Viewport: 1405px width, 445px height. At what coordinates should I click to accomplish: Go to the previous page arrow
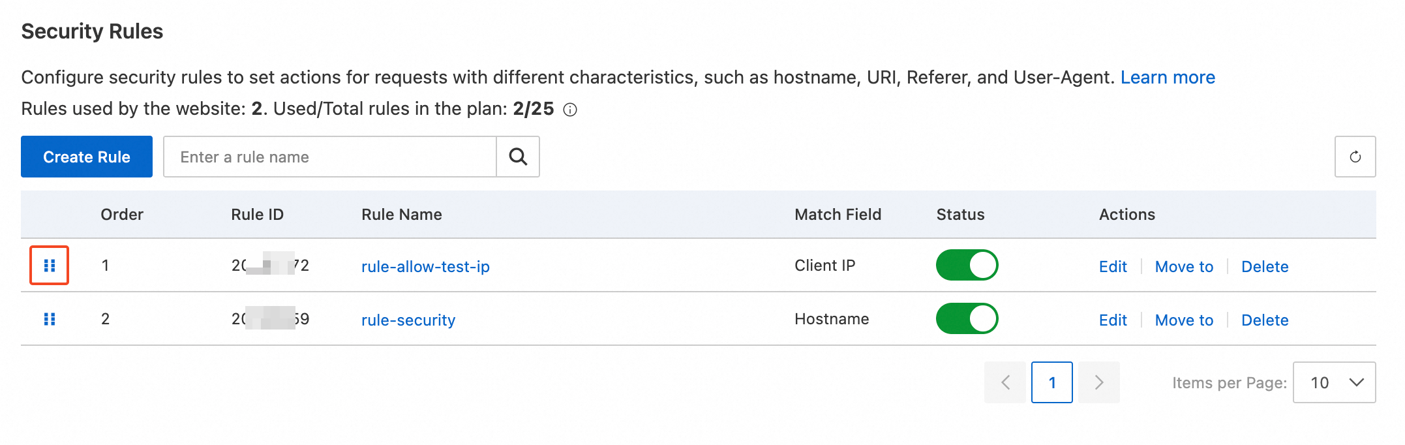pyautogui.click(x=1005, y=382)
